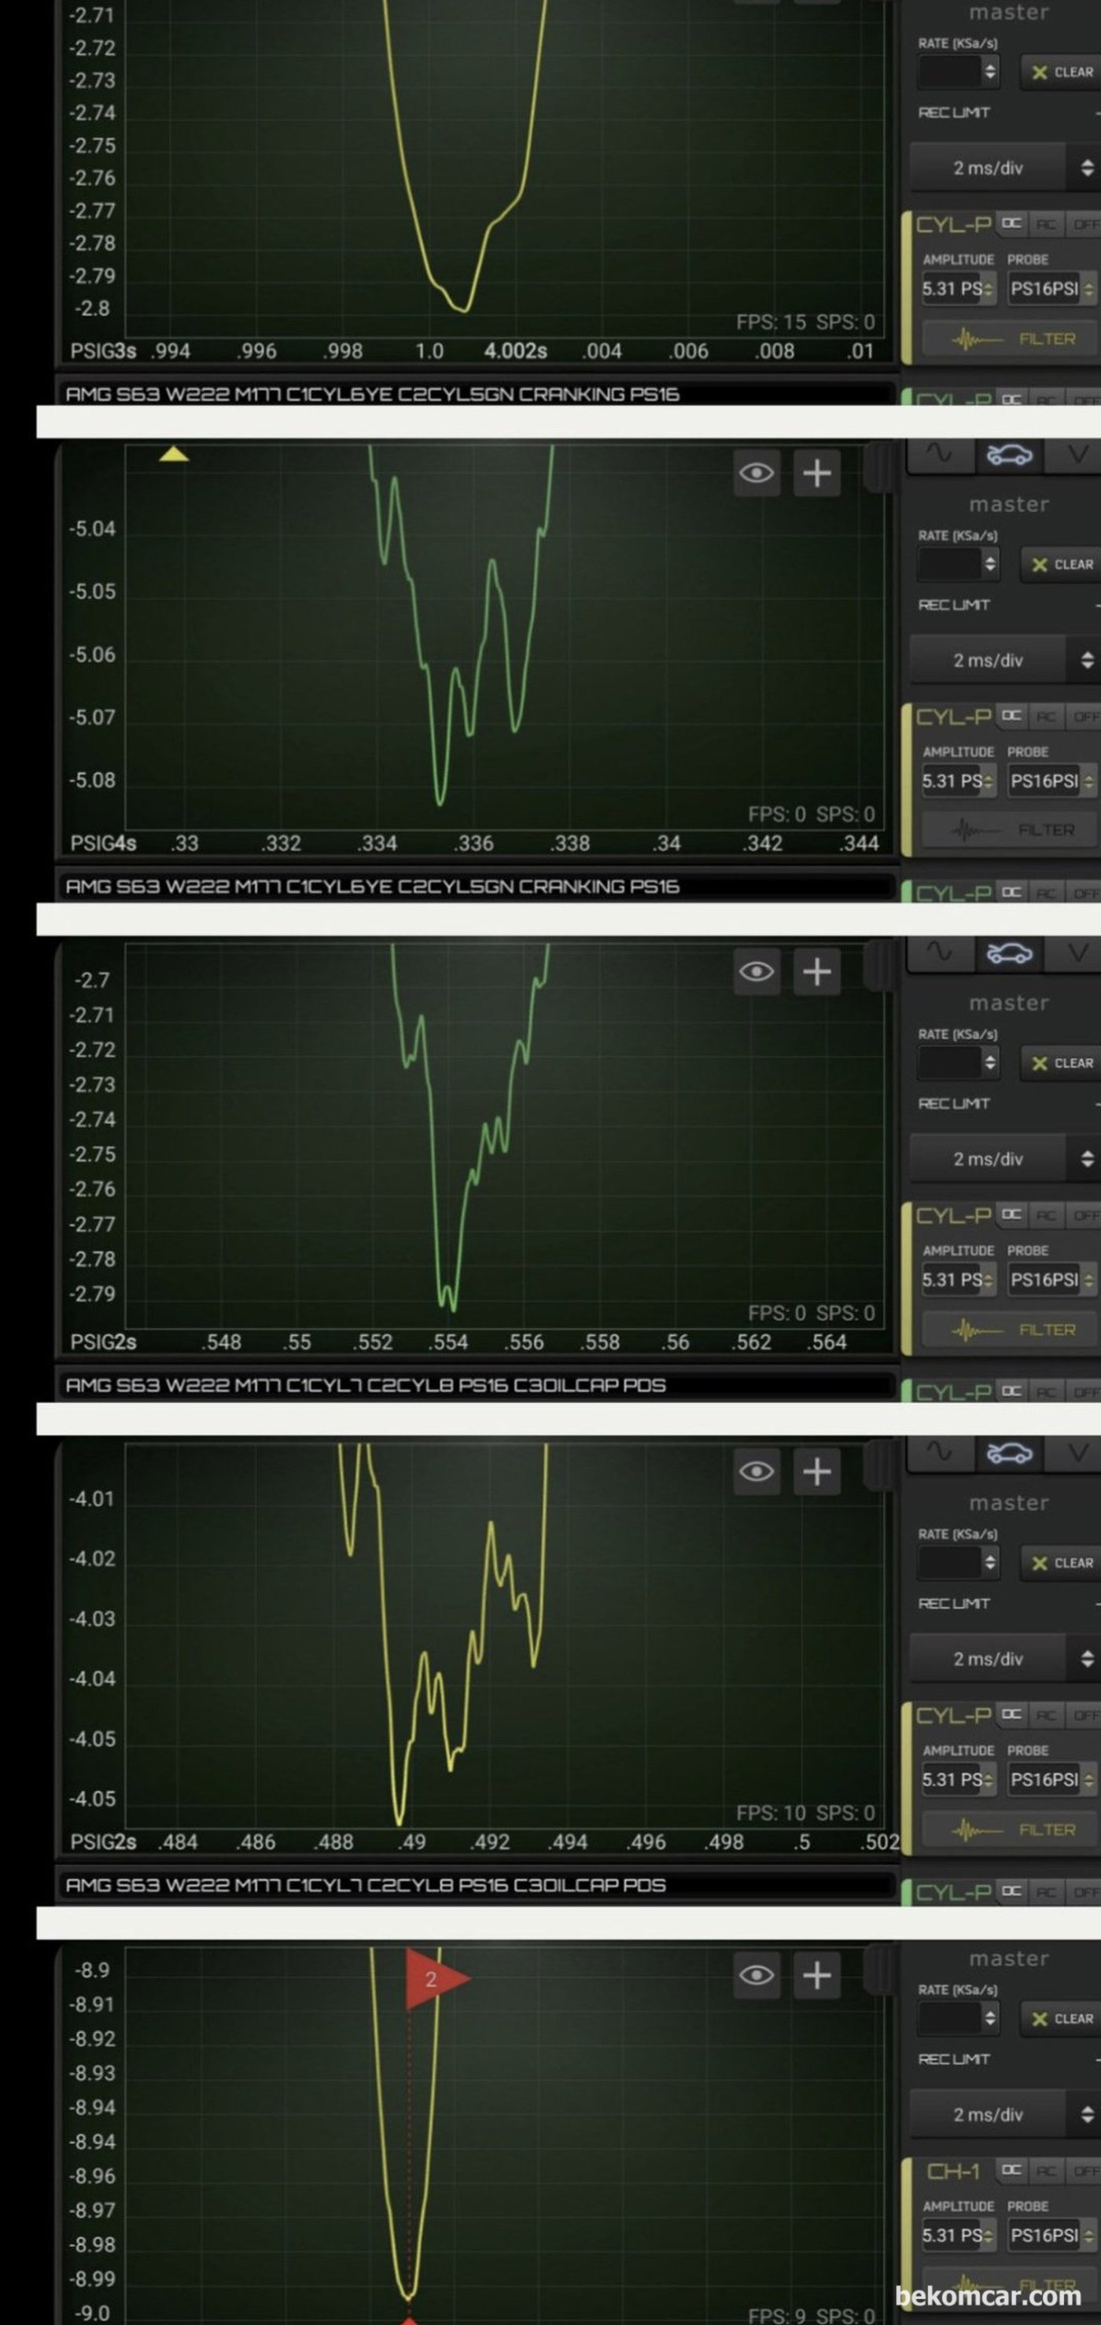Click plus icon in graph showing FPS: 10
Viewport: 1101px width, 2325px height.
coord(817,1471)
